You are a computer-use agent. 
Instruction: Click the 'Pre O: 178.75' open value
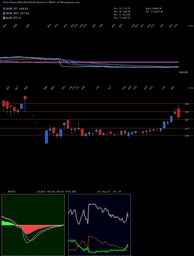point(122,8)
